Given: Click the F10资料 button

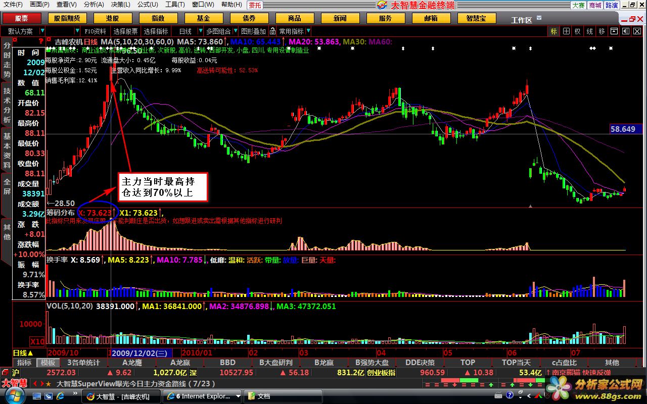Looking at the screenshot, I should point(95,31).
